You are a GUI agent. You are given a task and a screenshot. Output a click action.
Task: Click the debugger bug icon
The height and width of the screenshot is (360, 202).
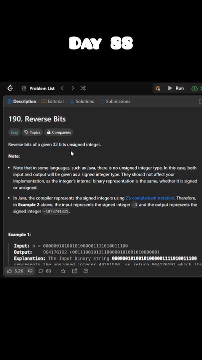(x=158, y=88)
